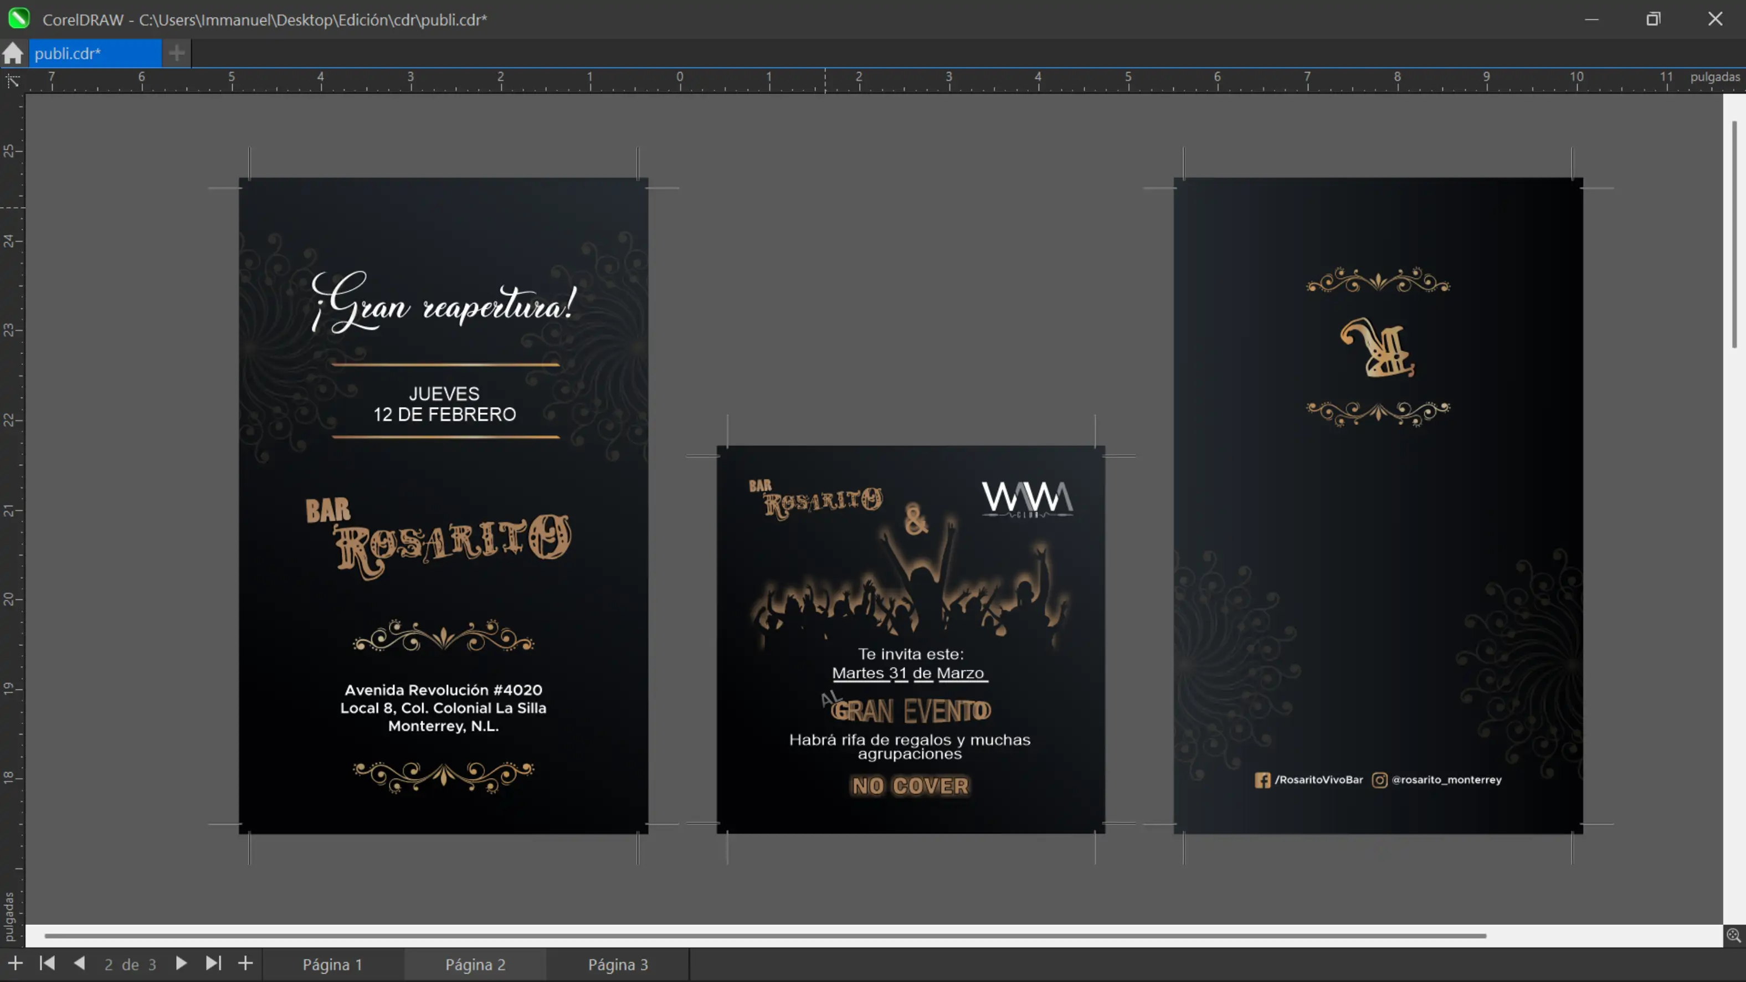Open a new document tab with plus
Screen dimensions: 1746x982
(176, 53)
